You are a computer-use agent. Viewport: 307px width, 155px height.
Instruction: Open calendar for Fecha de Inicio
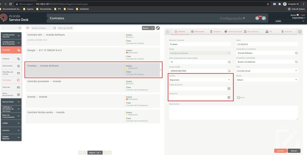tap(229, 88)
